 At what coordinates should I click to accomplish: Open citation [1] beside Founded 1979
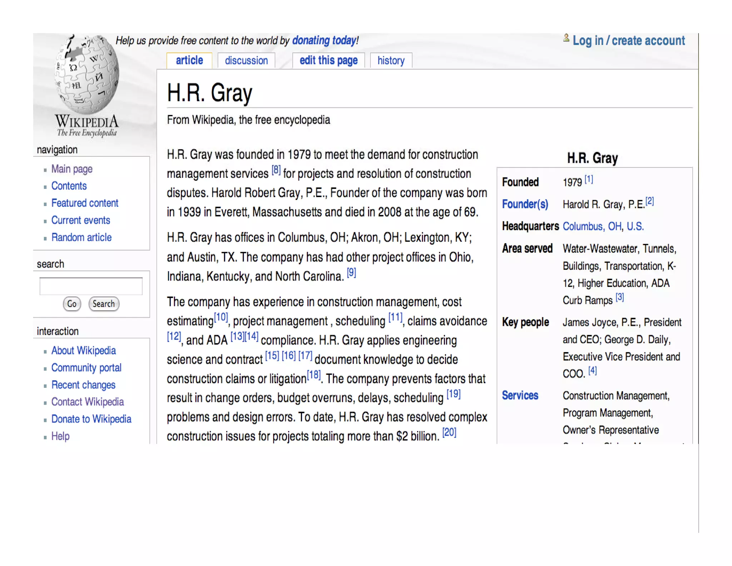click(x=588, y=179)
